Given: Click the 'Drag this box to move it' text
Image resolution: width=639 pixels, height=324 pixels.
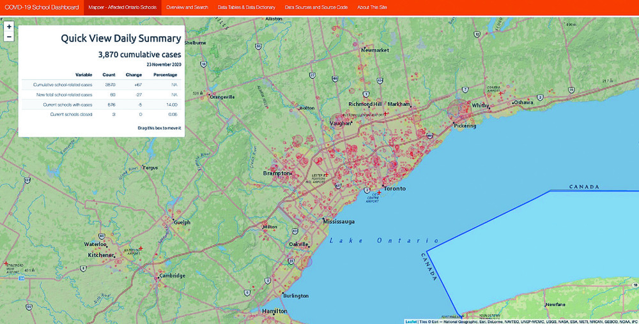Looking at the screenshot, I should point(159,128).
